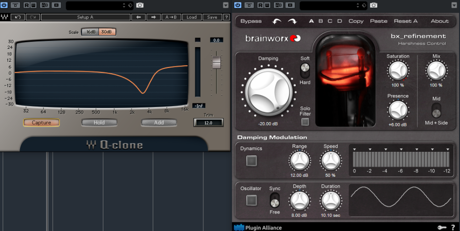This screenshot has height=231, width=460.
Task: Click the Saturation knob
Action: coord(398,70)
